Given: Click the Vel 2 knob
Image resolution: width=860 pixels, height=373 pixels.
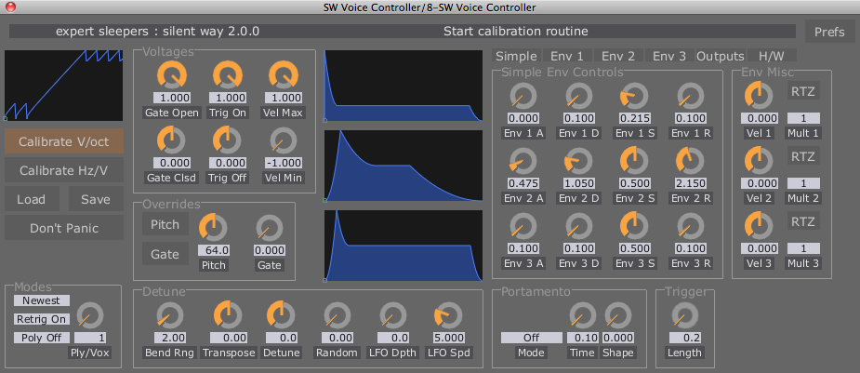Looking at the screenshot, I should pos(759,161).
